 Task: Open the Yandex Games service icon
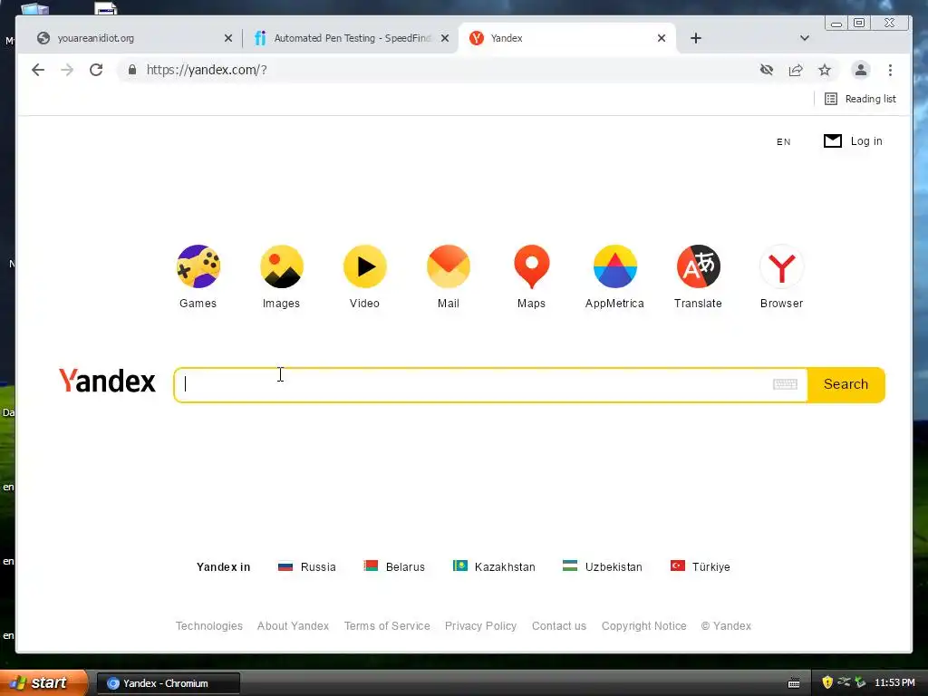[x=198, y=266]
